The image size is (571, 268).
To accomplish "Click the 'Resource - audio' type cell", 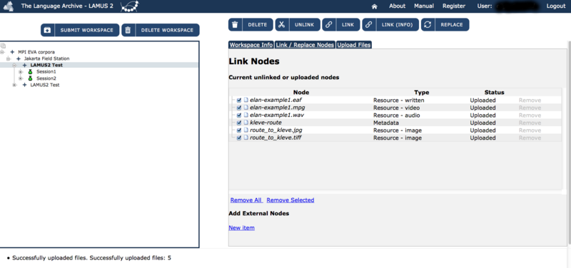I will point(397,115).
